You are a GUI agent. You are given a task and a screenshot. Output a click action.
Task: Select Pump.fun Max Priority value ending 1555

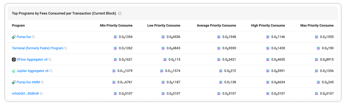tap(327, 37)
